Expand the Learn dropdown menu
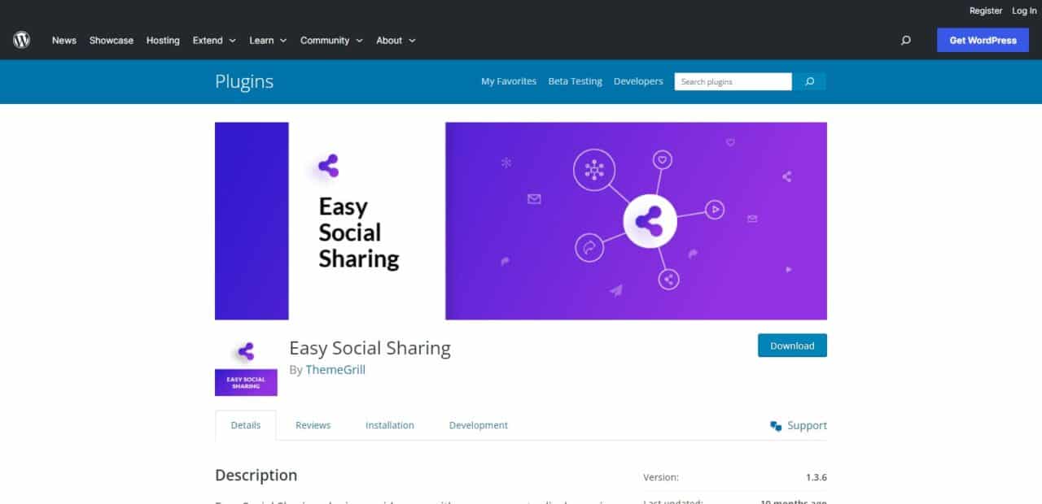The width and height of the screenshot is (1042, 504). tap(268, 40)
